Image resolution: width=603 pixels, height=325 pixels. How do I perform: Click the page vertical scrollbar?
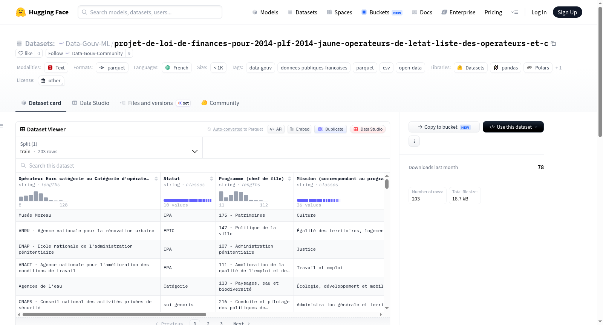600,72
